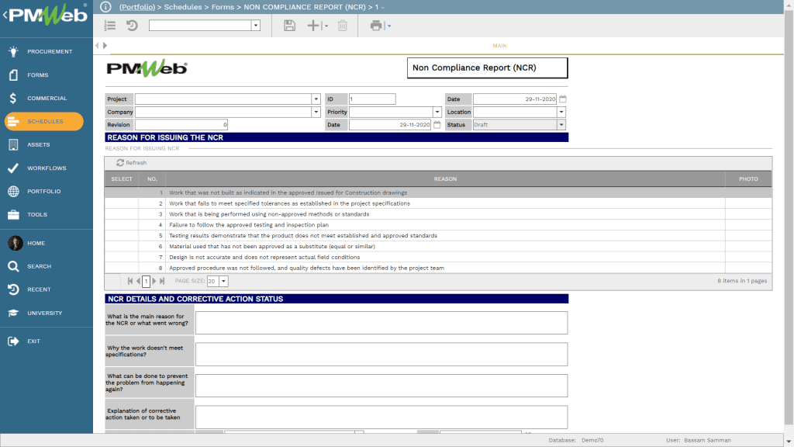Click the University graduation cap icon
This screenshot has width=794, height=447.
coord(14,314)
